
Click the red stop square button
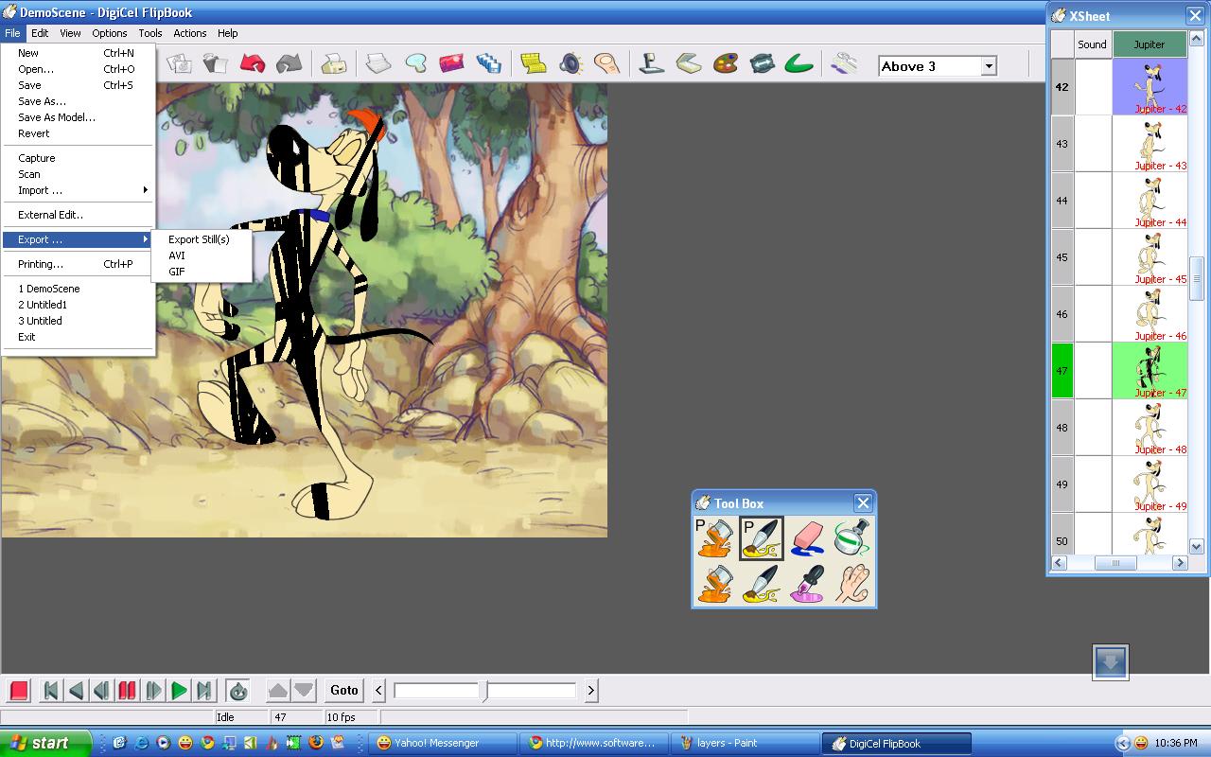coord(19,691)
